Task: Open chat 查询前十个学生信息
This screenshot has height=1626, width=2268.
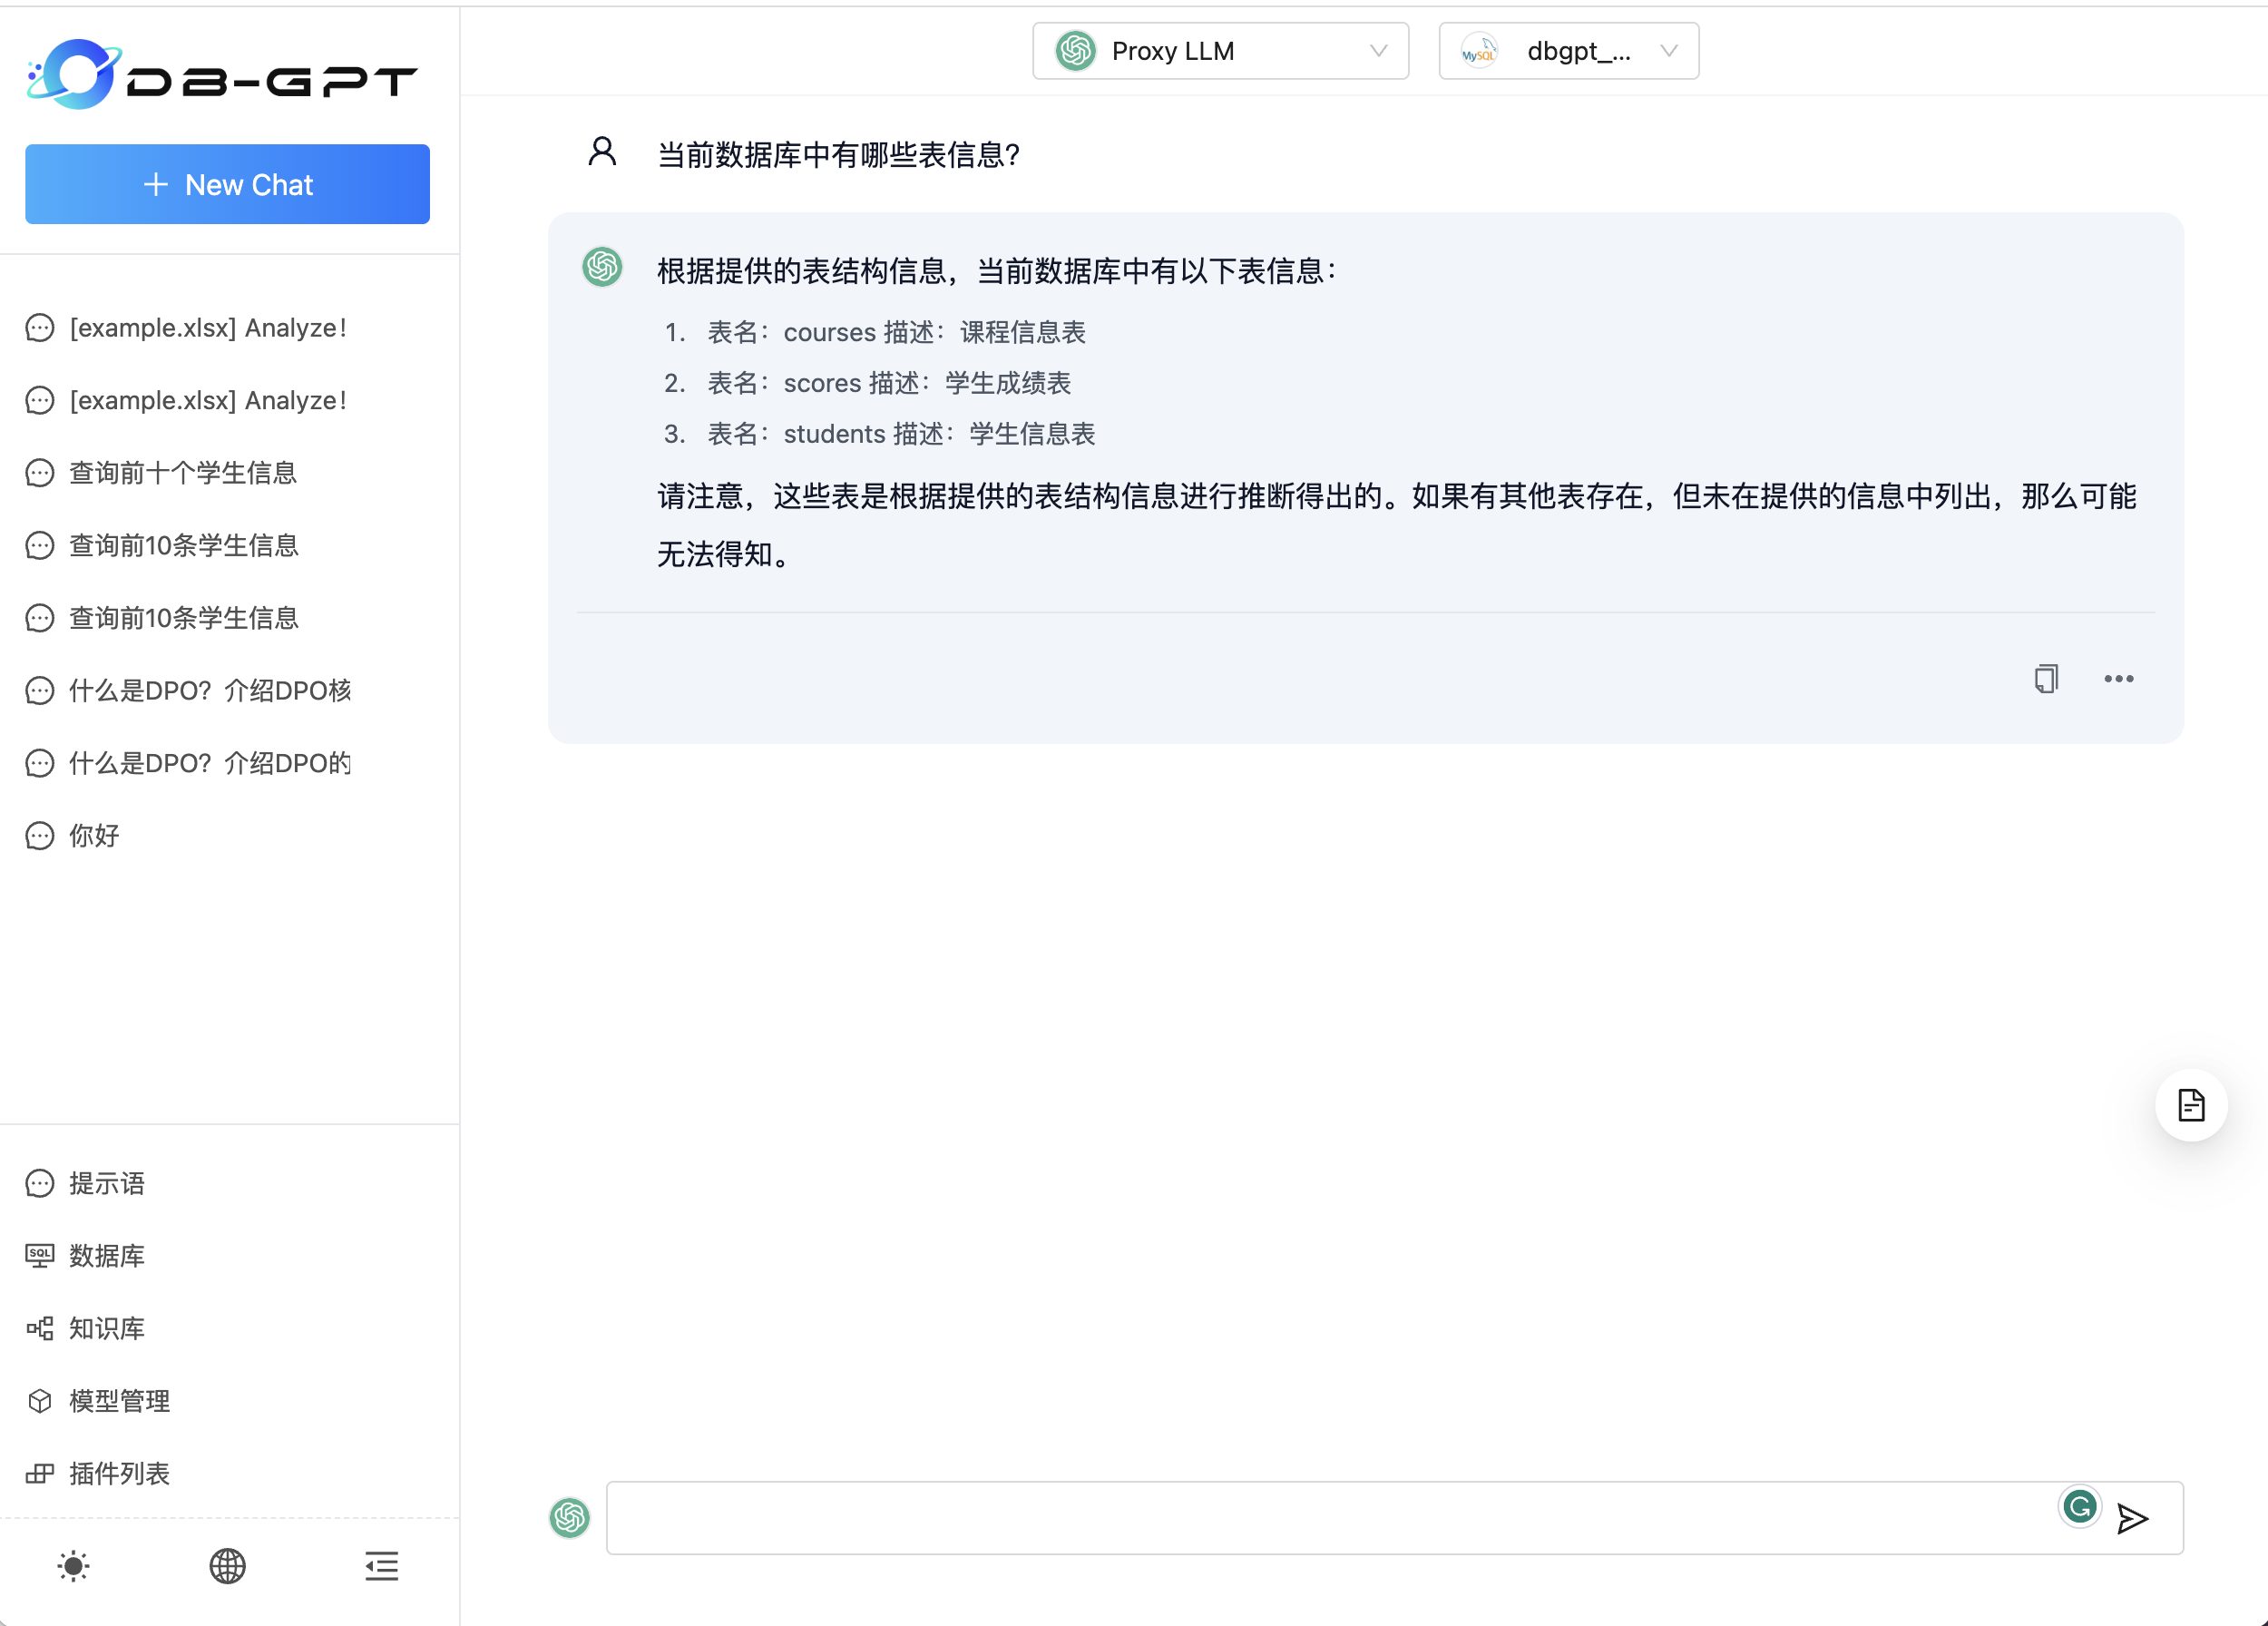Action: [182, 473]
